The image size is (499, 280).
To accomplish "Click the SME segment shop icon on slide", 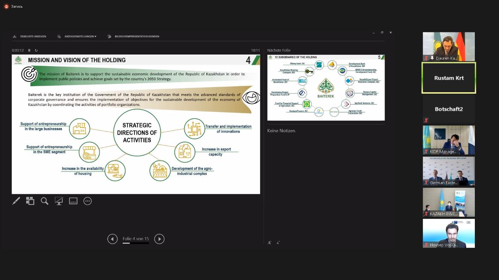I will coord(89,152).
